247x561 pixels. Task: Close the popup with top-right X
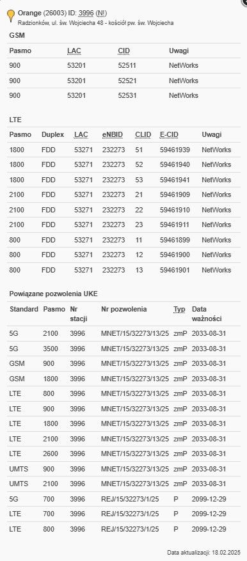245,1
